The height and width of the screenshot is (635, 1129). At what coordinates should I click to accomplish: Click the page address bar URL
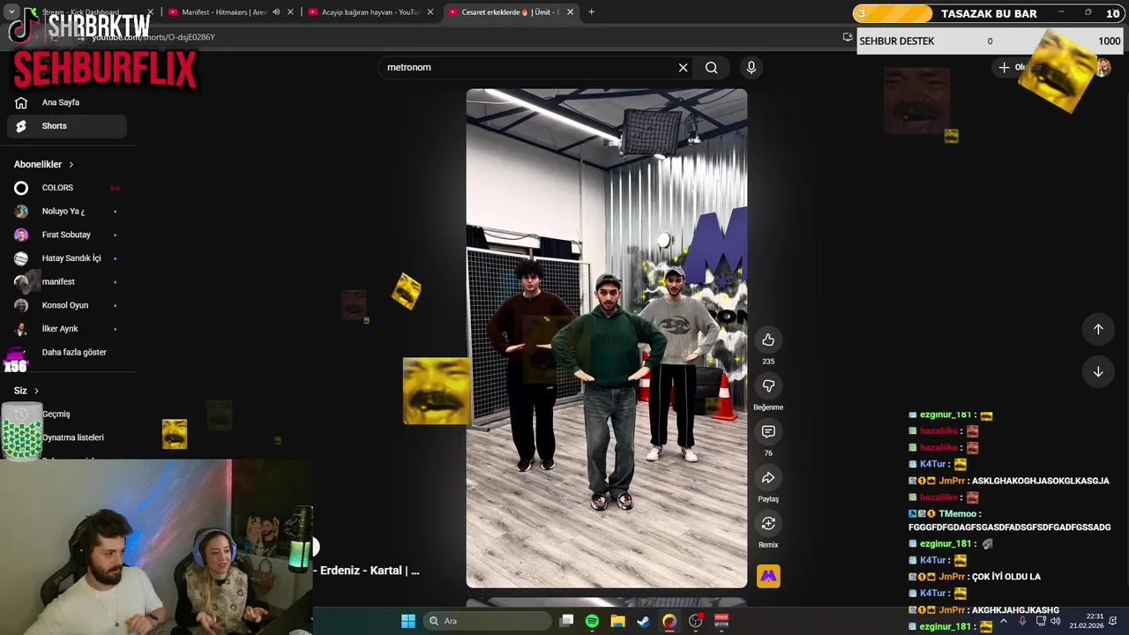(x=153, y=37)
